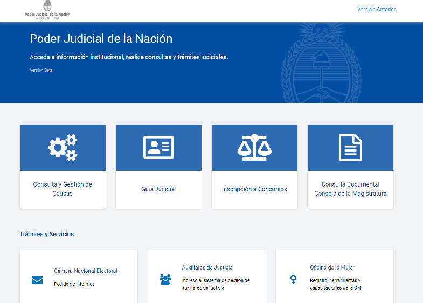
Task: Click the Auxiliares de Justicia heading
Action: 207,267
